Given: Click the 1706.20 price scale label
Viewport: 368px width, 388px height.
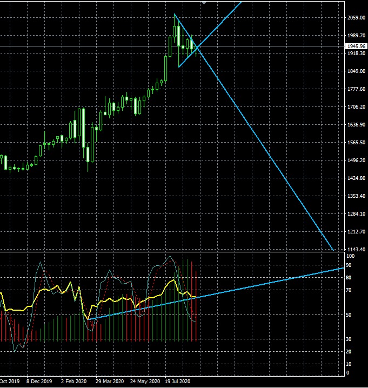Looking at the screenshot, I should [x=356, y=106].
